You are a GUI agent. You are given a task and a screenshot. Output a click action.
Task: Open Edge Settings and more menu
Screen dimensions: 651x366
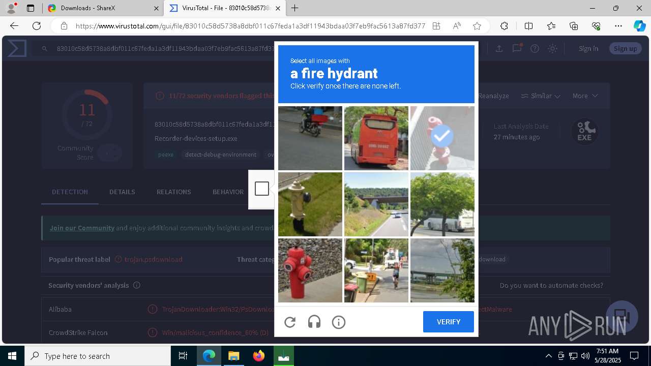pos(618,26)
